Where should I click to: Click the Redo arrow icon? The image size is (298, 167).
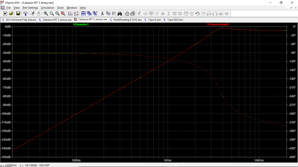[203, 14]
